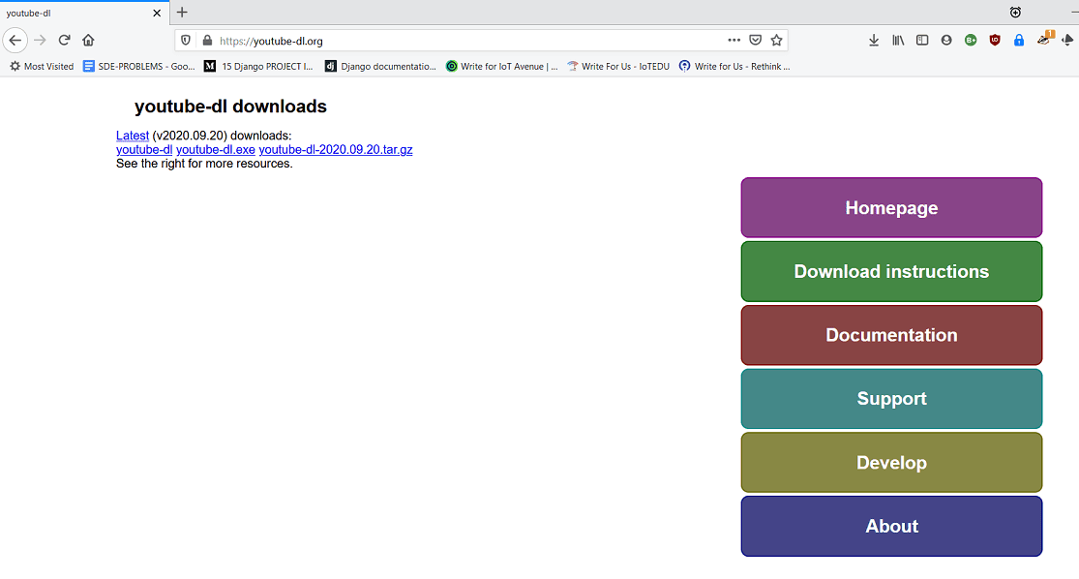Go to the Firefox home page icon
The image size is (1079, 579).
click(x=88, y=40)
